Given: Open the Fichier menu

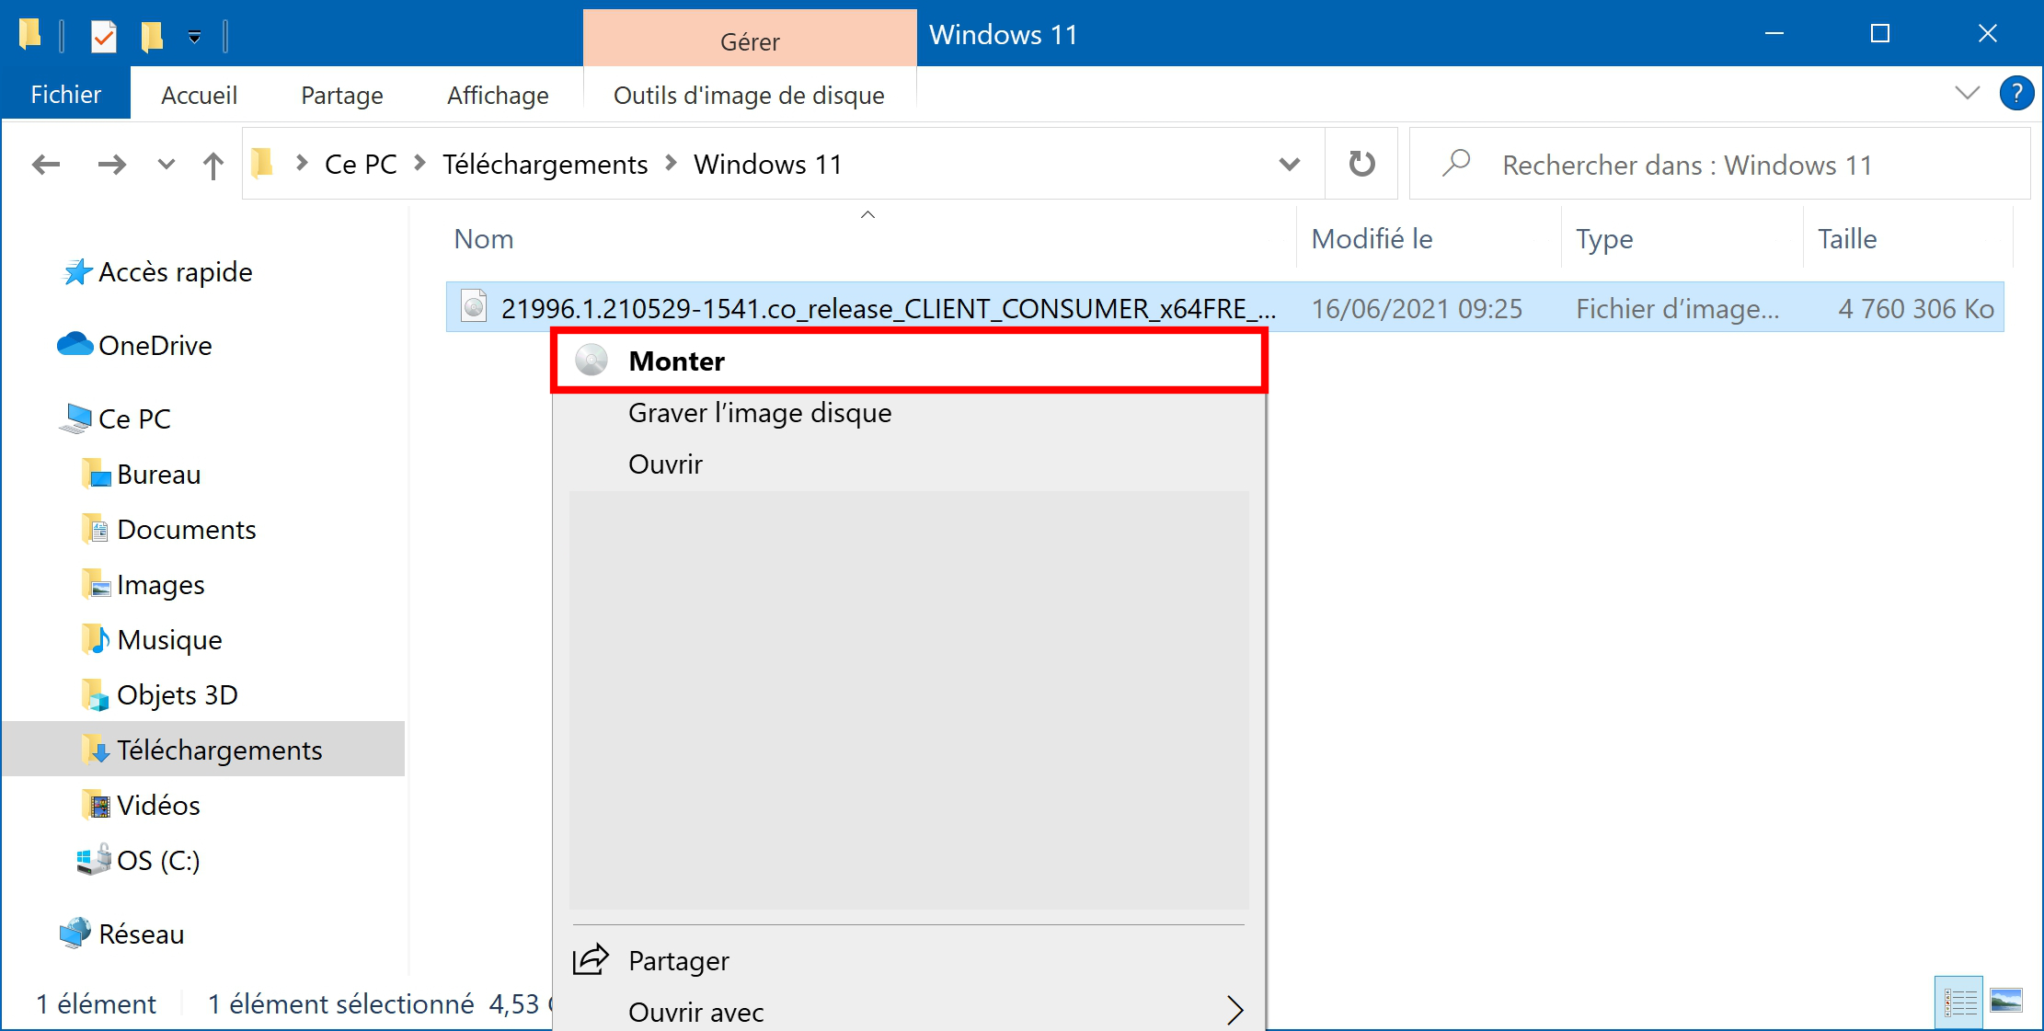Looking at the screenshot, I should [65, 95].
